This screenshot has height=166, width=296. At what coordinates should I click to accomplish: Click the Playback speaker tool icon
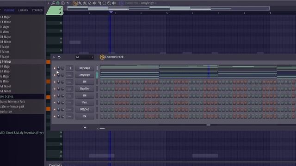coord(114,3)
